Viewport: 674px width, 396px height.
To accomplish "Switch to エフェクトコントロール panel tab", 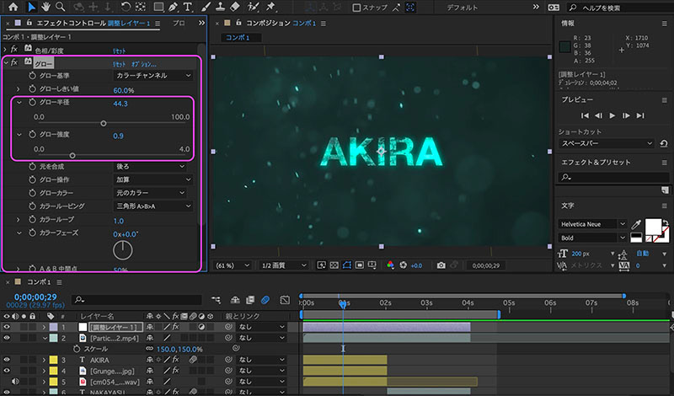I will coord(93,24).
